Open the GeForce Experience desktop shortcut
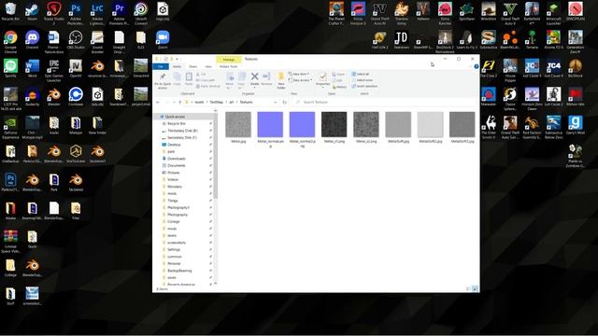The image size is (598, 336). (x=10, y=128)
